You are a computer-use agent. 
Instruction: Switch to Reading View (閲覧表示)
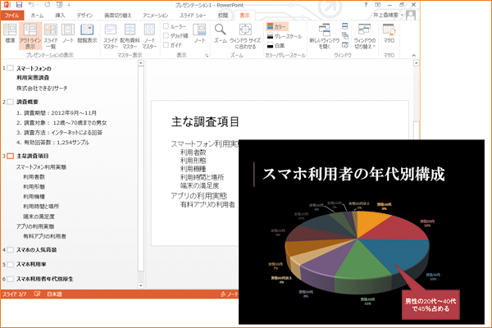tap(87, 34)
